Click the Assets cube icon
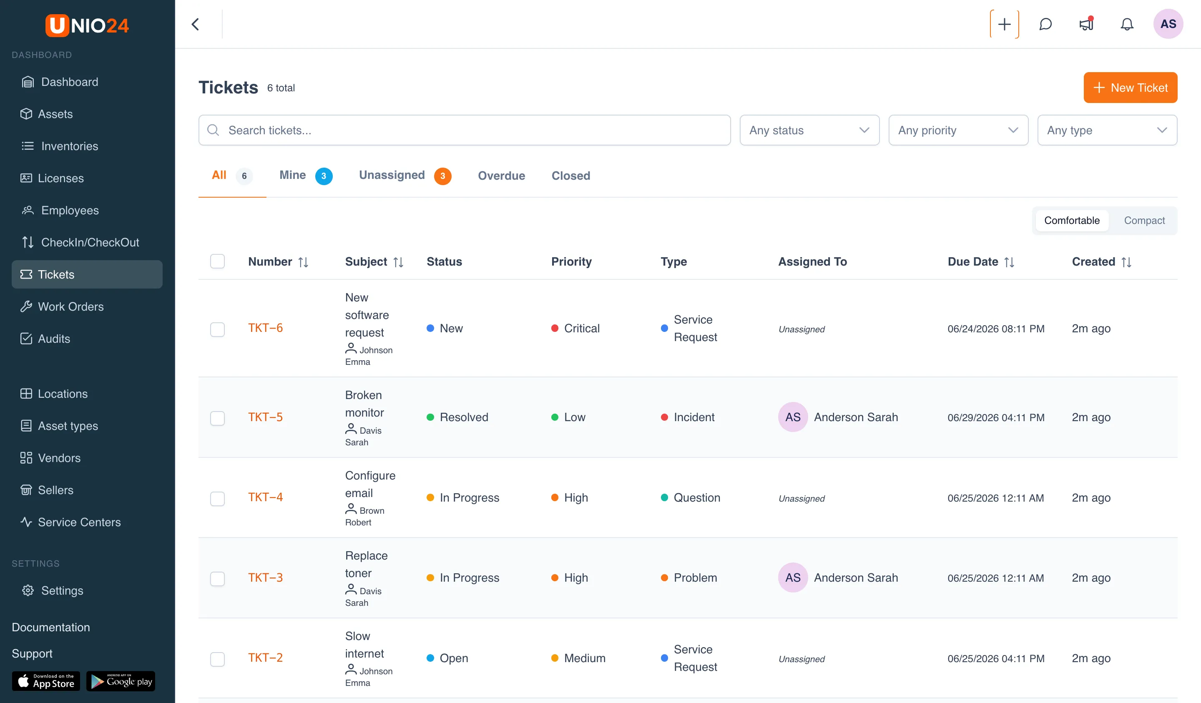This screenshot has height=703, width=1201. pyautogui.click(x=26, y=114)
